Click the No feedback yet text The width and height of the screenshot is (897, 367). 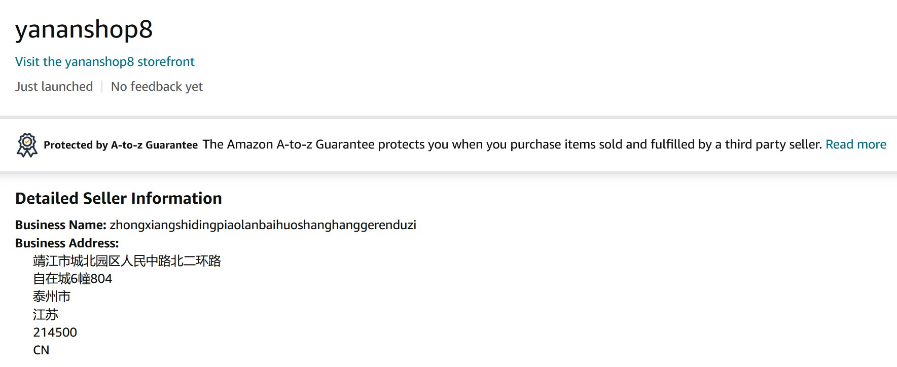tap(157, 87)
